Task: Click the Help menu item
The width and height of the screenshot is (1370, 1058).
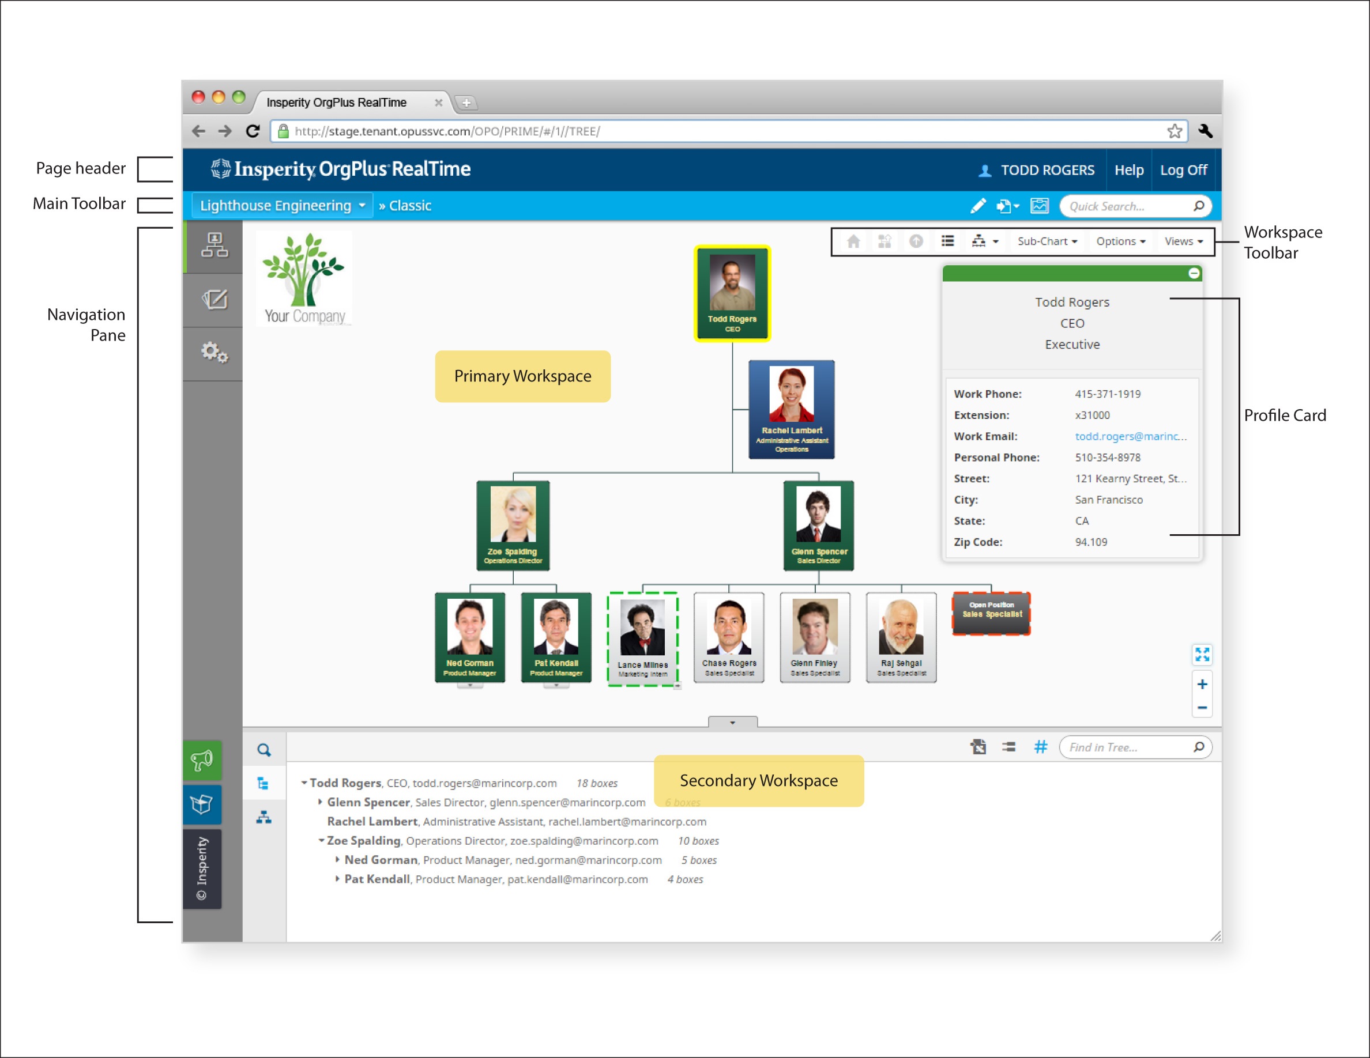Action: pos(1128,170)
